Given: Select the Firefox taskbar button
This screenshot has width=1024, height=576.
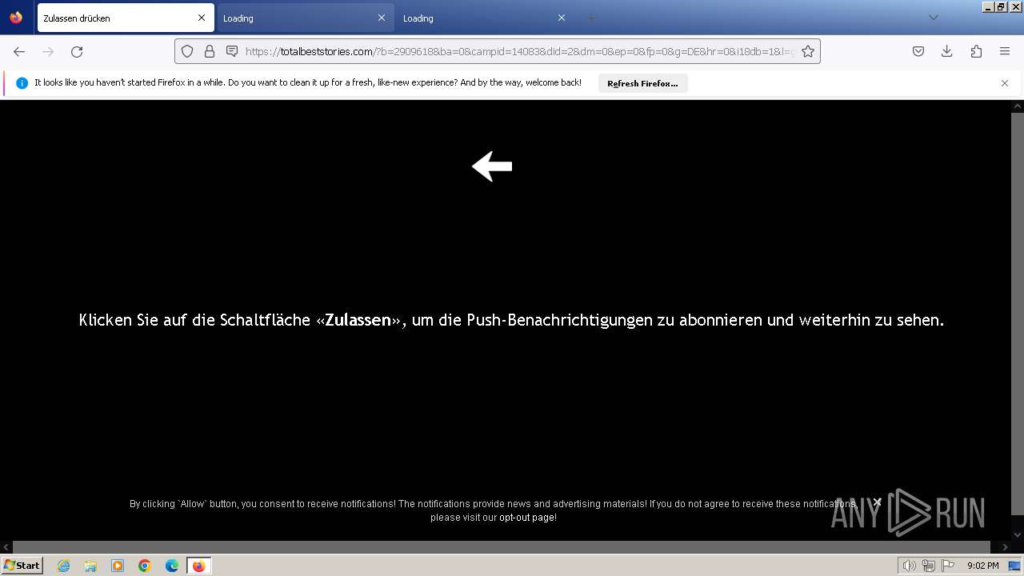Looking at the screenshot, I should coord(199,566).
